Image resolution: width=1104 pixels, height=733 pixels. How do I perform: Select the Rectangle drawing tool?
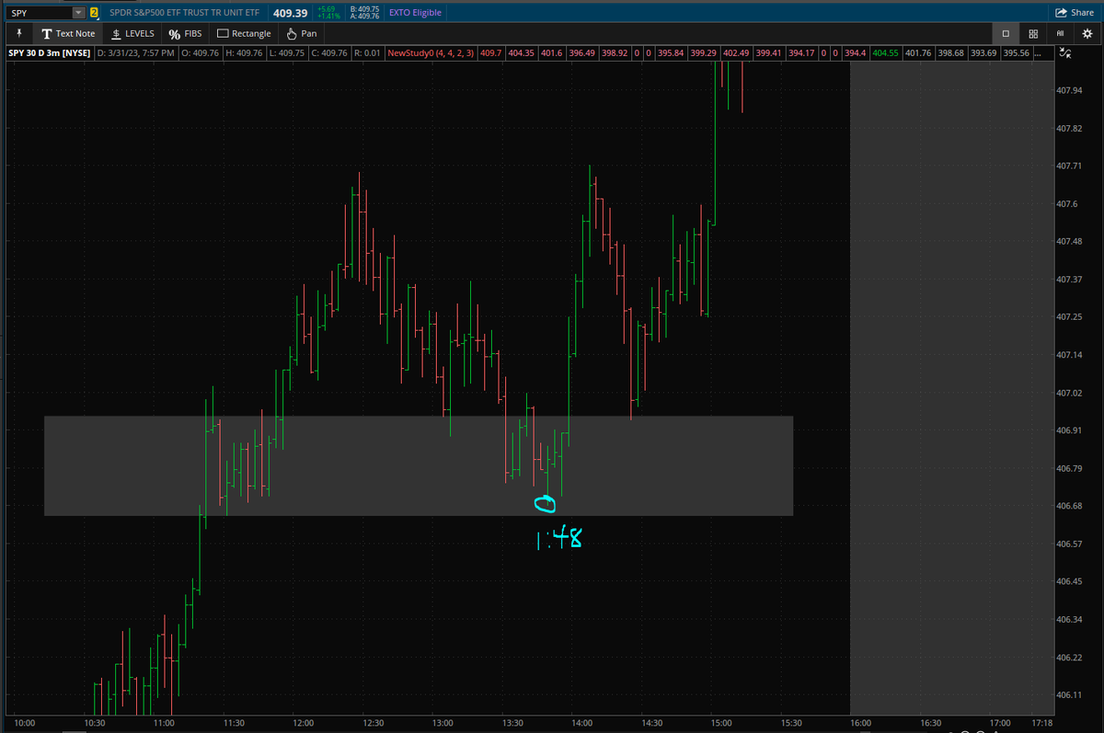tap(244, 33)
